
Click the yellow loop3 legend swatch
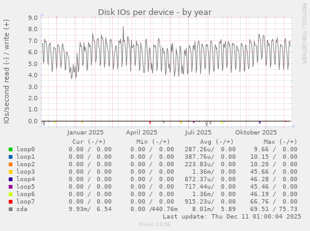(11, 172)
